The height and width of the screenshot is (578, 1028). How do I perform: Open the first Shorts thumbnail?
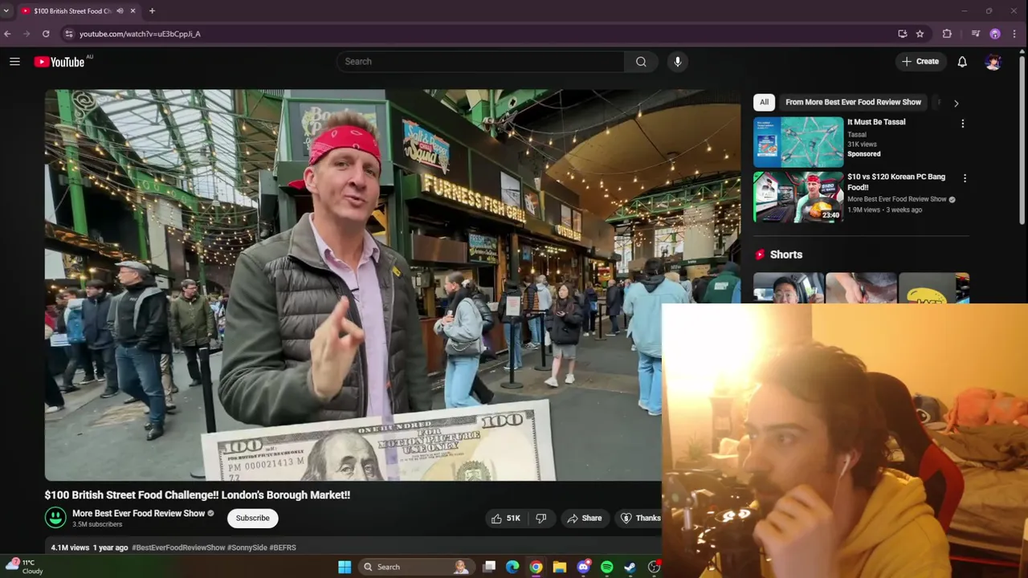point(789,288)
